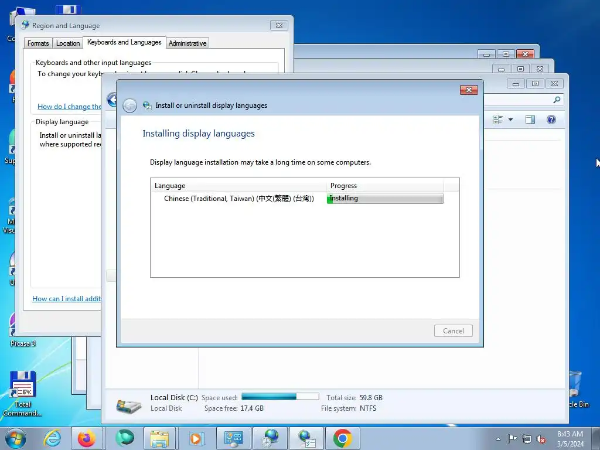Click the Local Disk (C:) drive icon in details pane
The image size is (600, 450).
pyautogui.click(x=128, y=405)
